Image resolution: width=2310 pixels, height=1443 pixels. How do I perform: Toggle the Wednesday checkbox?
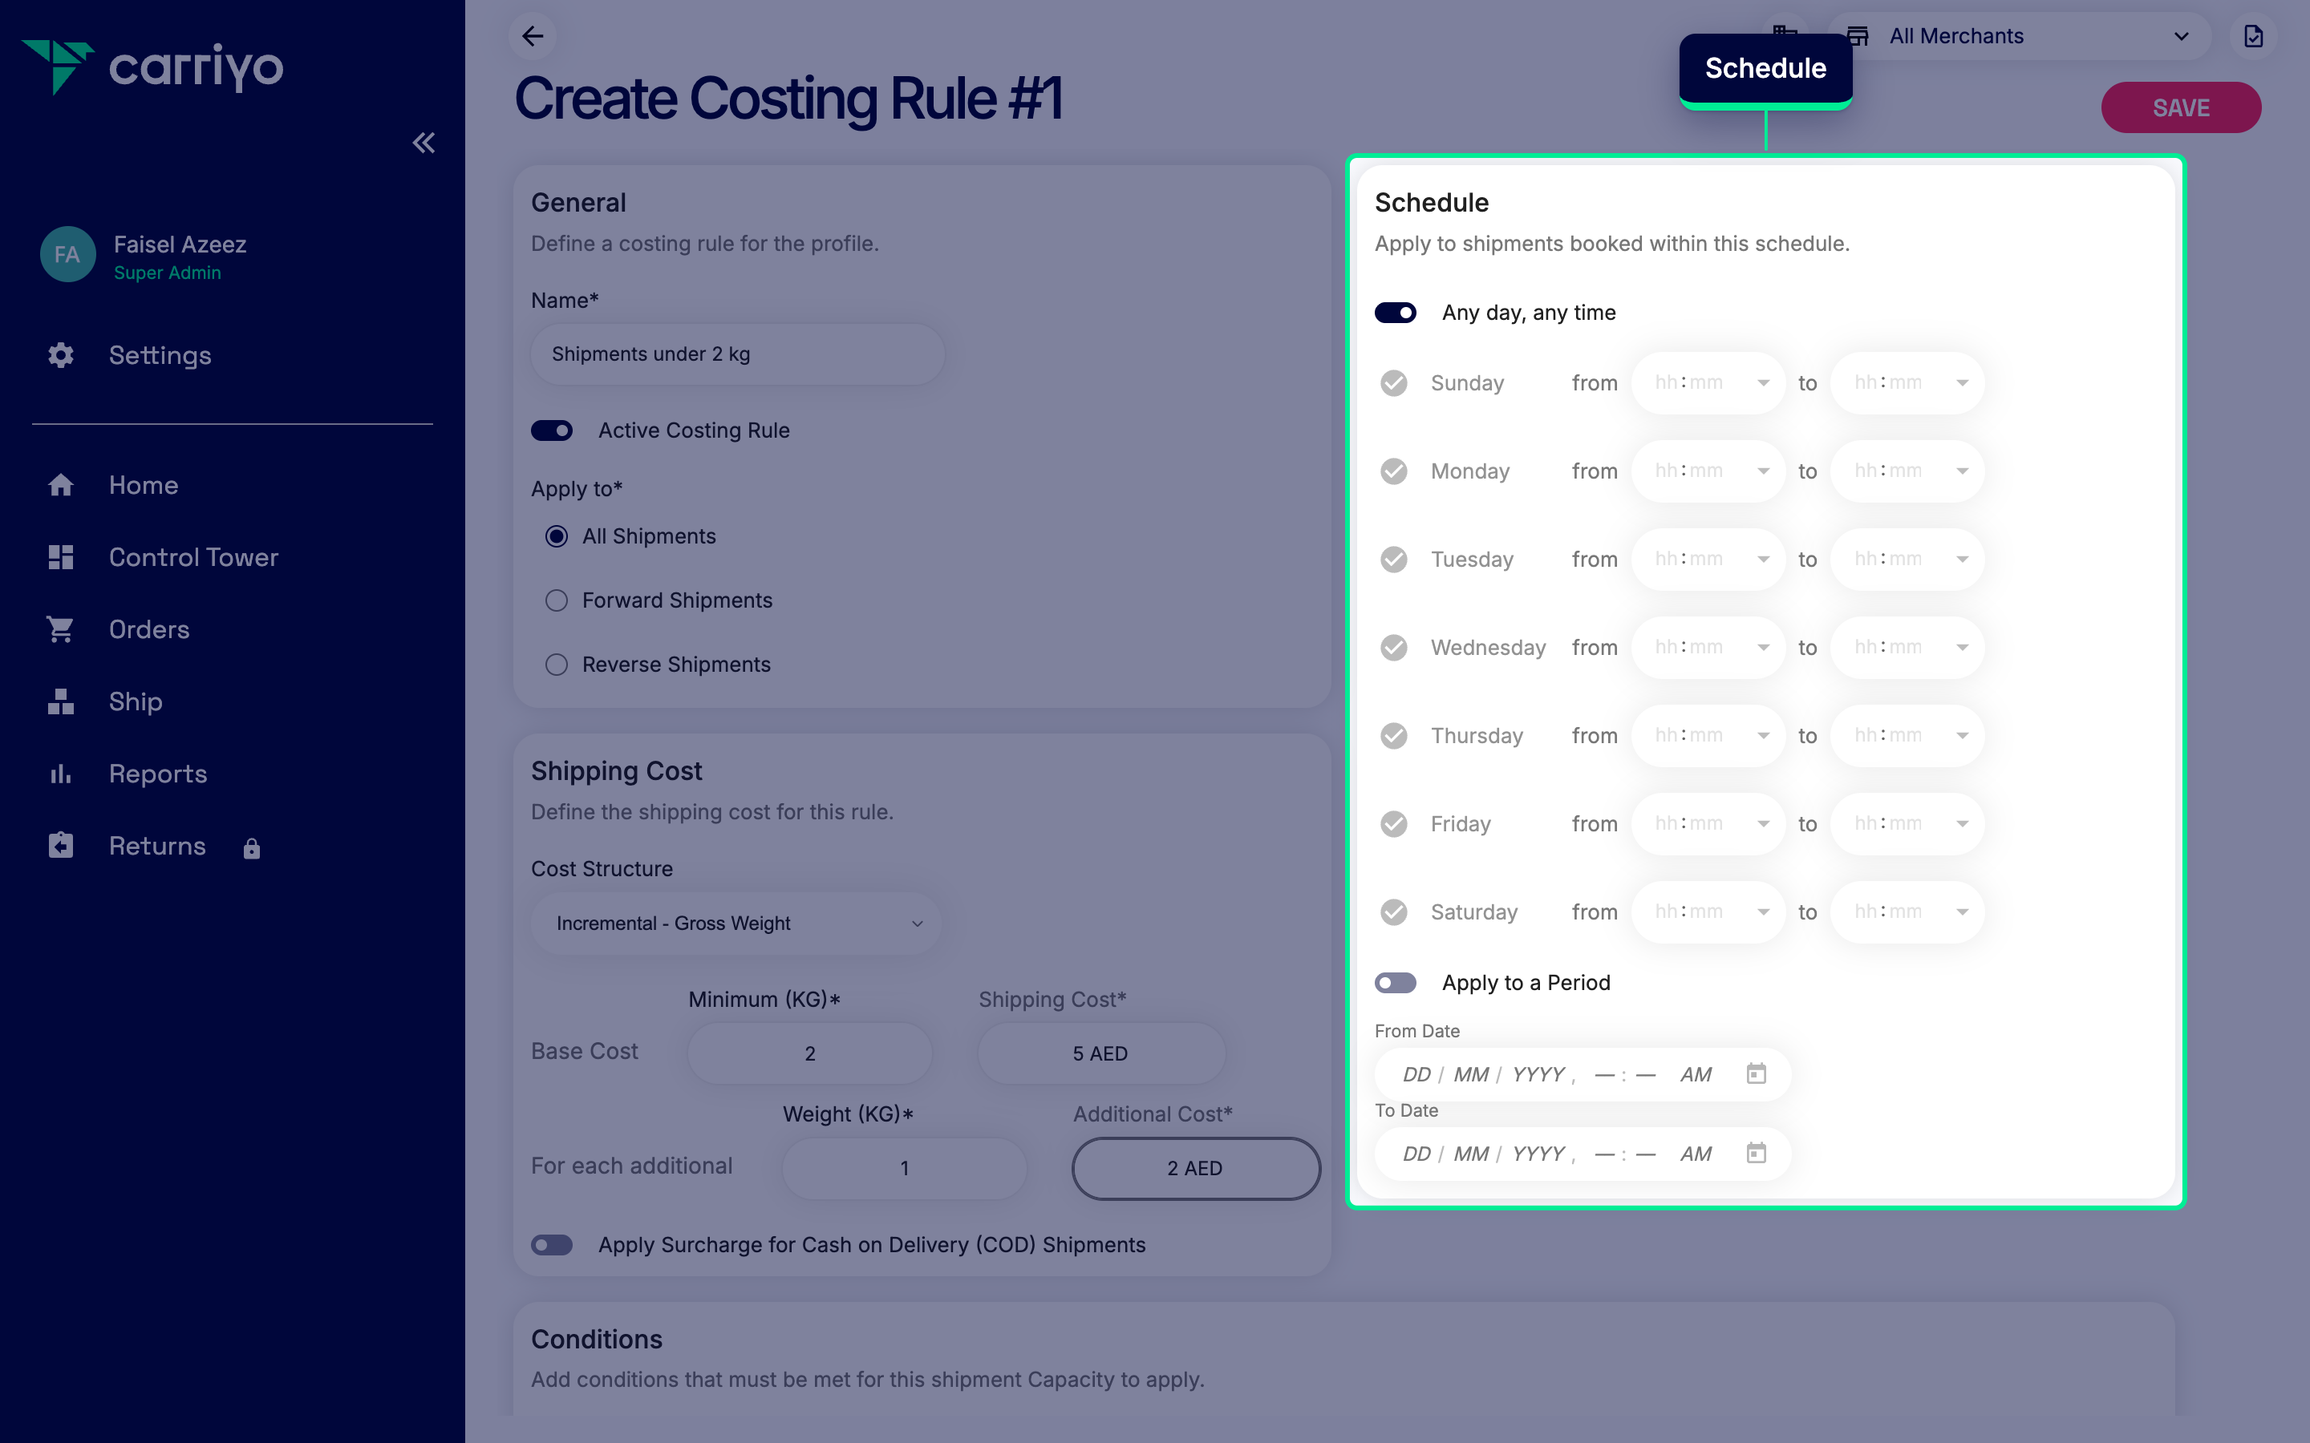click(x=1394, y=647)
